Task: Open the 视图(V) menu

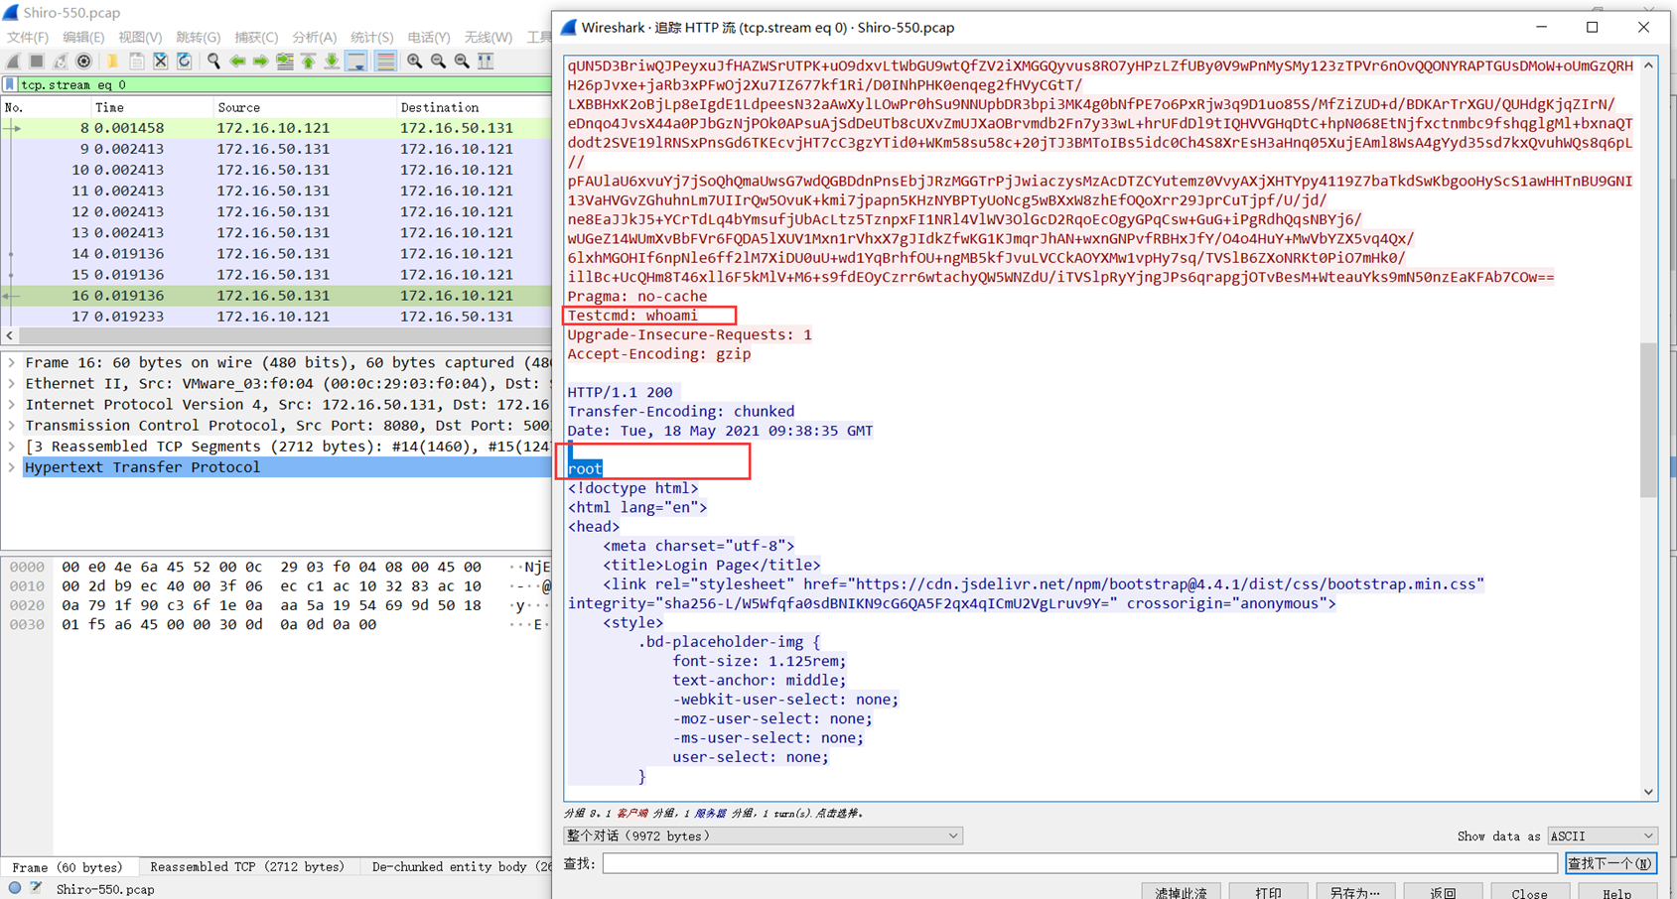Action: [x=140, y=38]
